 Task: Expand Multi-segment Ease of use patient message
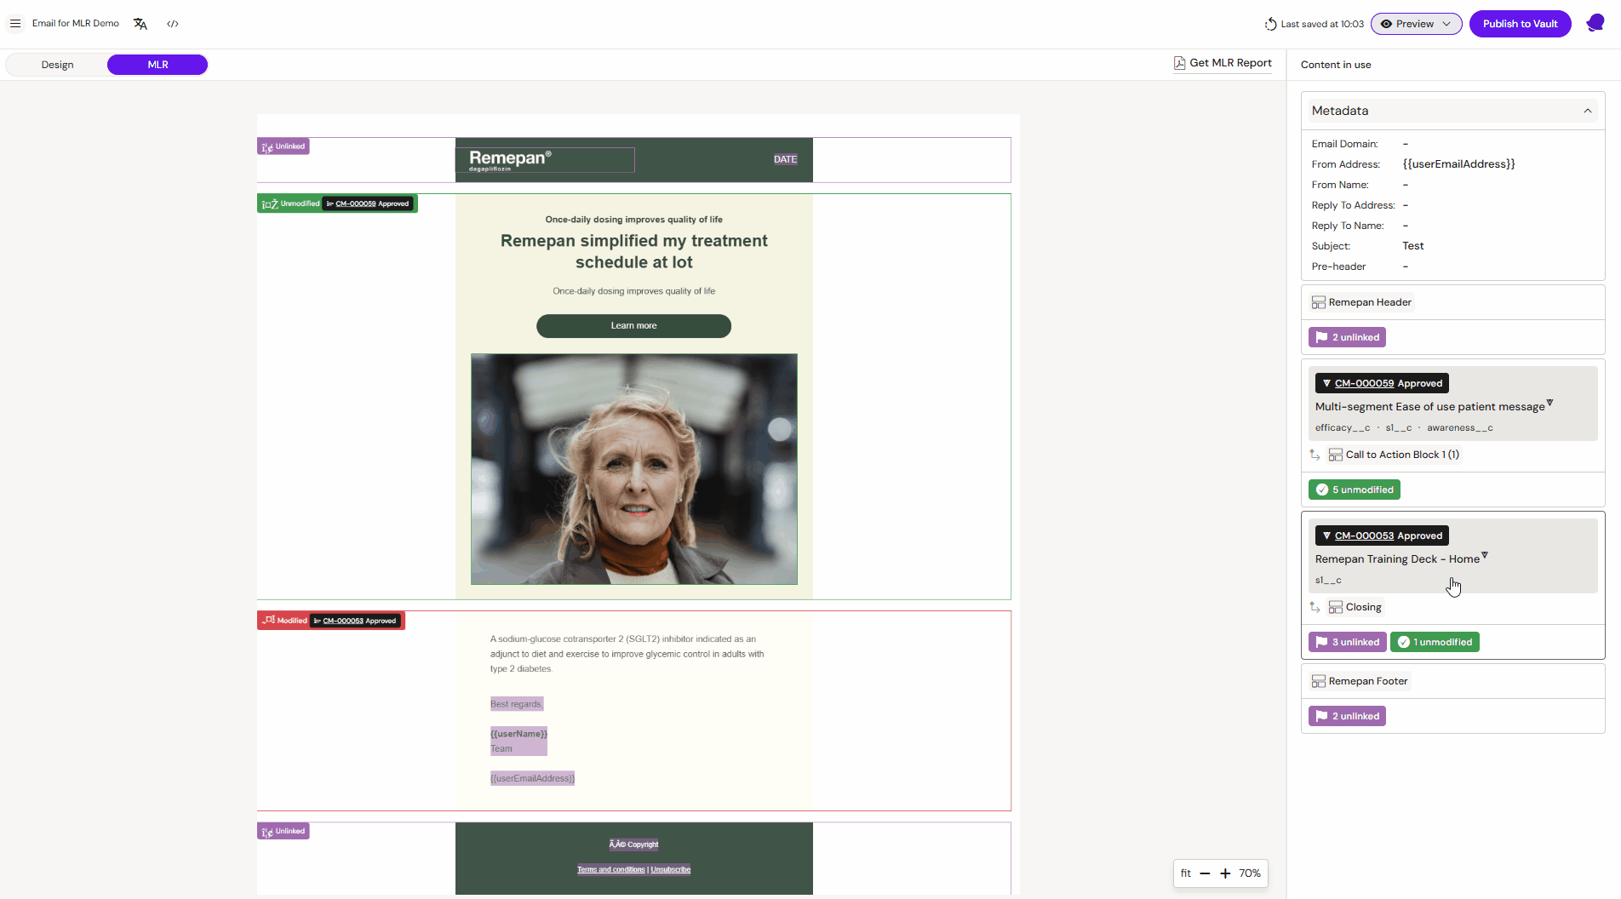point(1550,403)
